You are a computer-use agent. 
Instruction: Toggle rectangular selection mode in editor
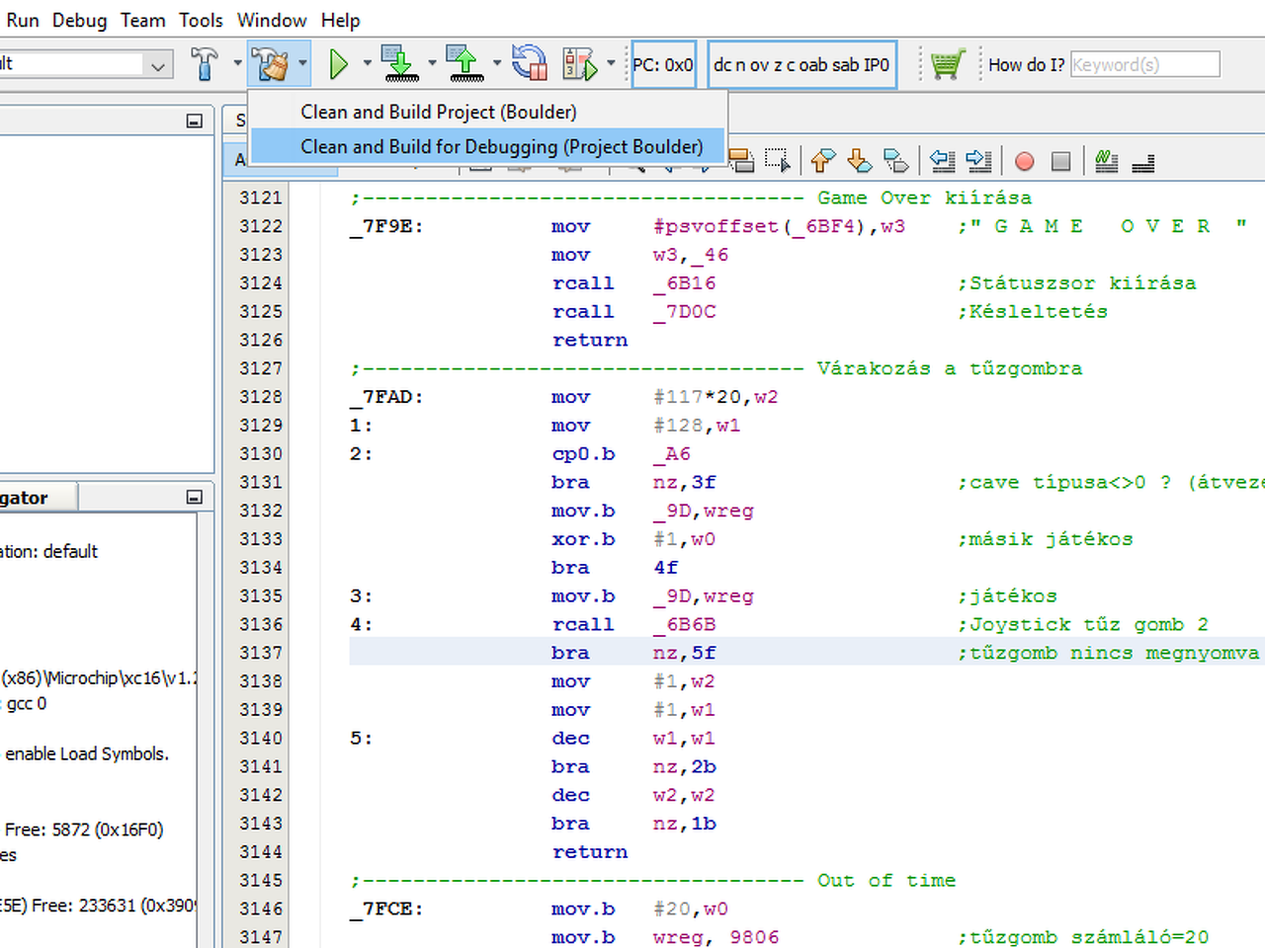(x=778, y=161)
